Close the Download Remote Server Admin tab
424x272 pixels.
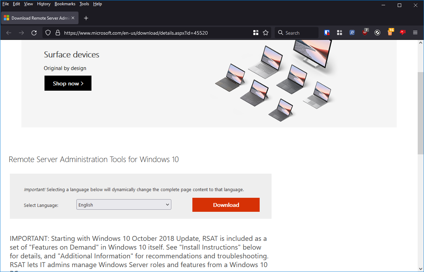tap(73, 18)
